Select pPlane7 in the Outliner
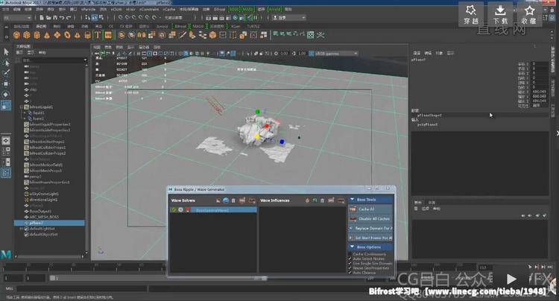The height and width of the screenshot is (301, 559). pyautogui.click(x=49, y=223)
